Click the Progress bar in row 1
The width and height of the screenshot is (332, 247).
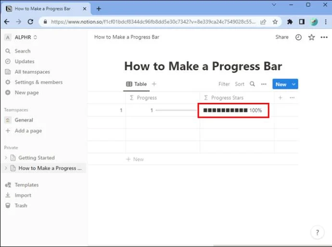click(176, 110)
